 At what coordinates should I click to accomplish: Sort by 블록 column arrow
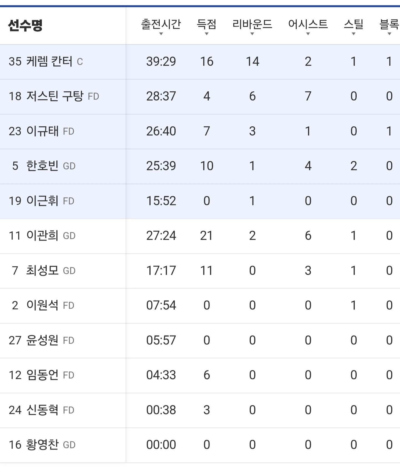coord(389,34)
